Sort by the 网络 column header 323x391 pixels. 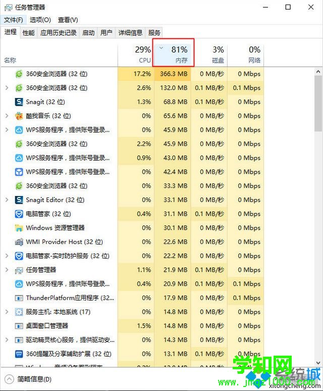[x=246, y=55]
